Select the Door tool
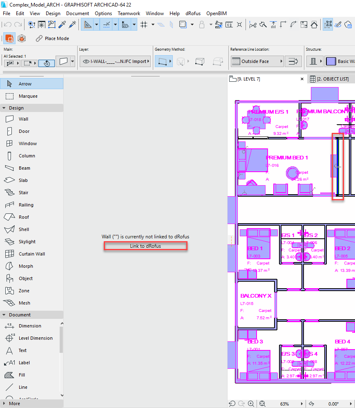The height and width of the screenshot is (408, 355). pos(24,131)
